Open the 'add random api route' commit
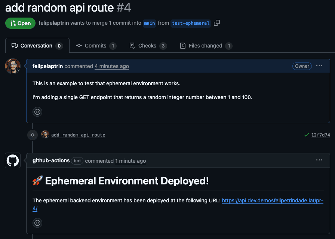The width and height of the screenshot is (335, 239). point(78,135)
